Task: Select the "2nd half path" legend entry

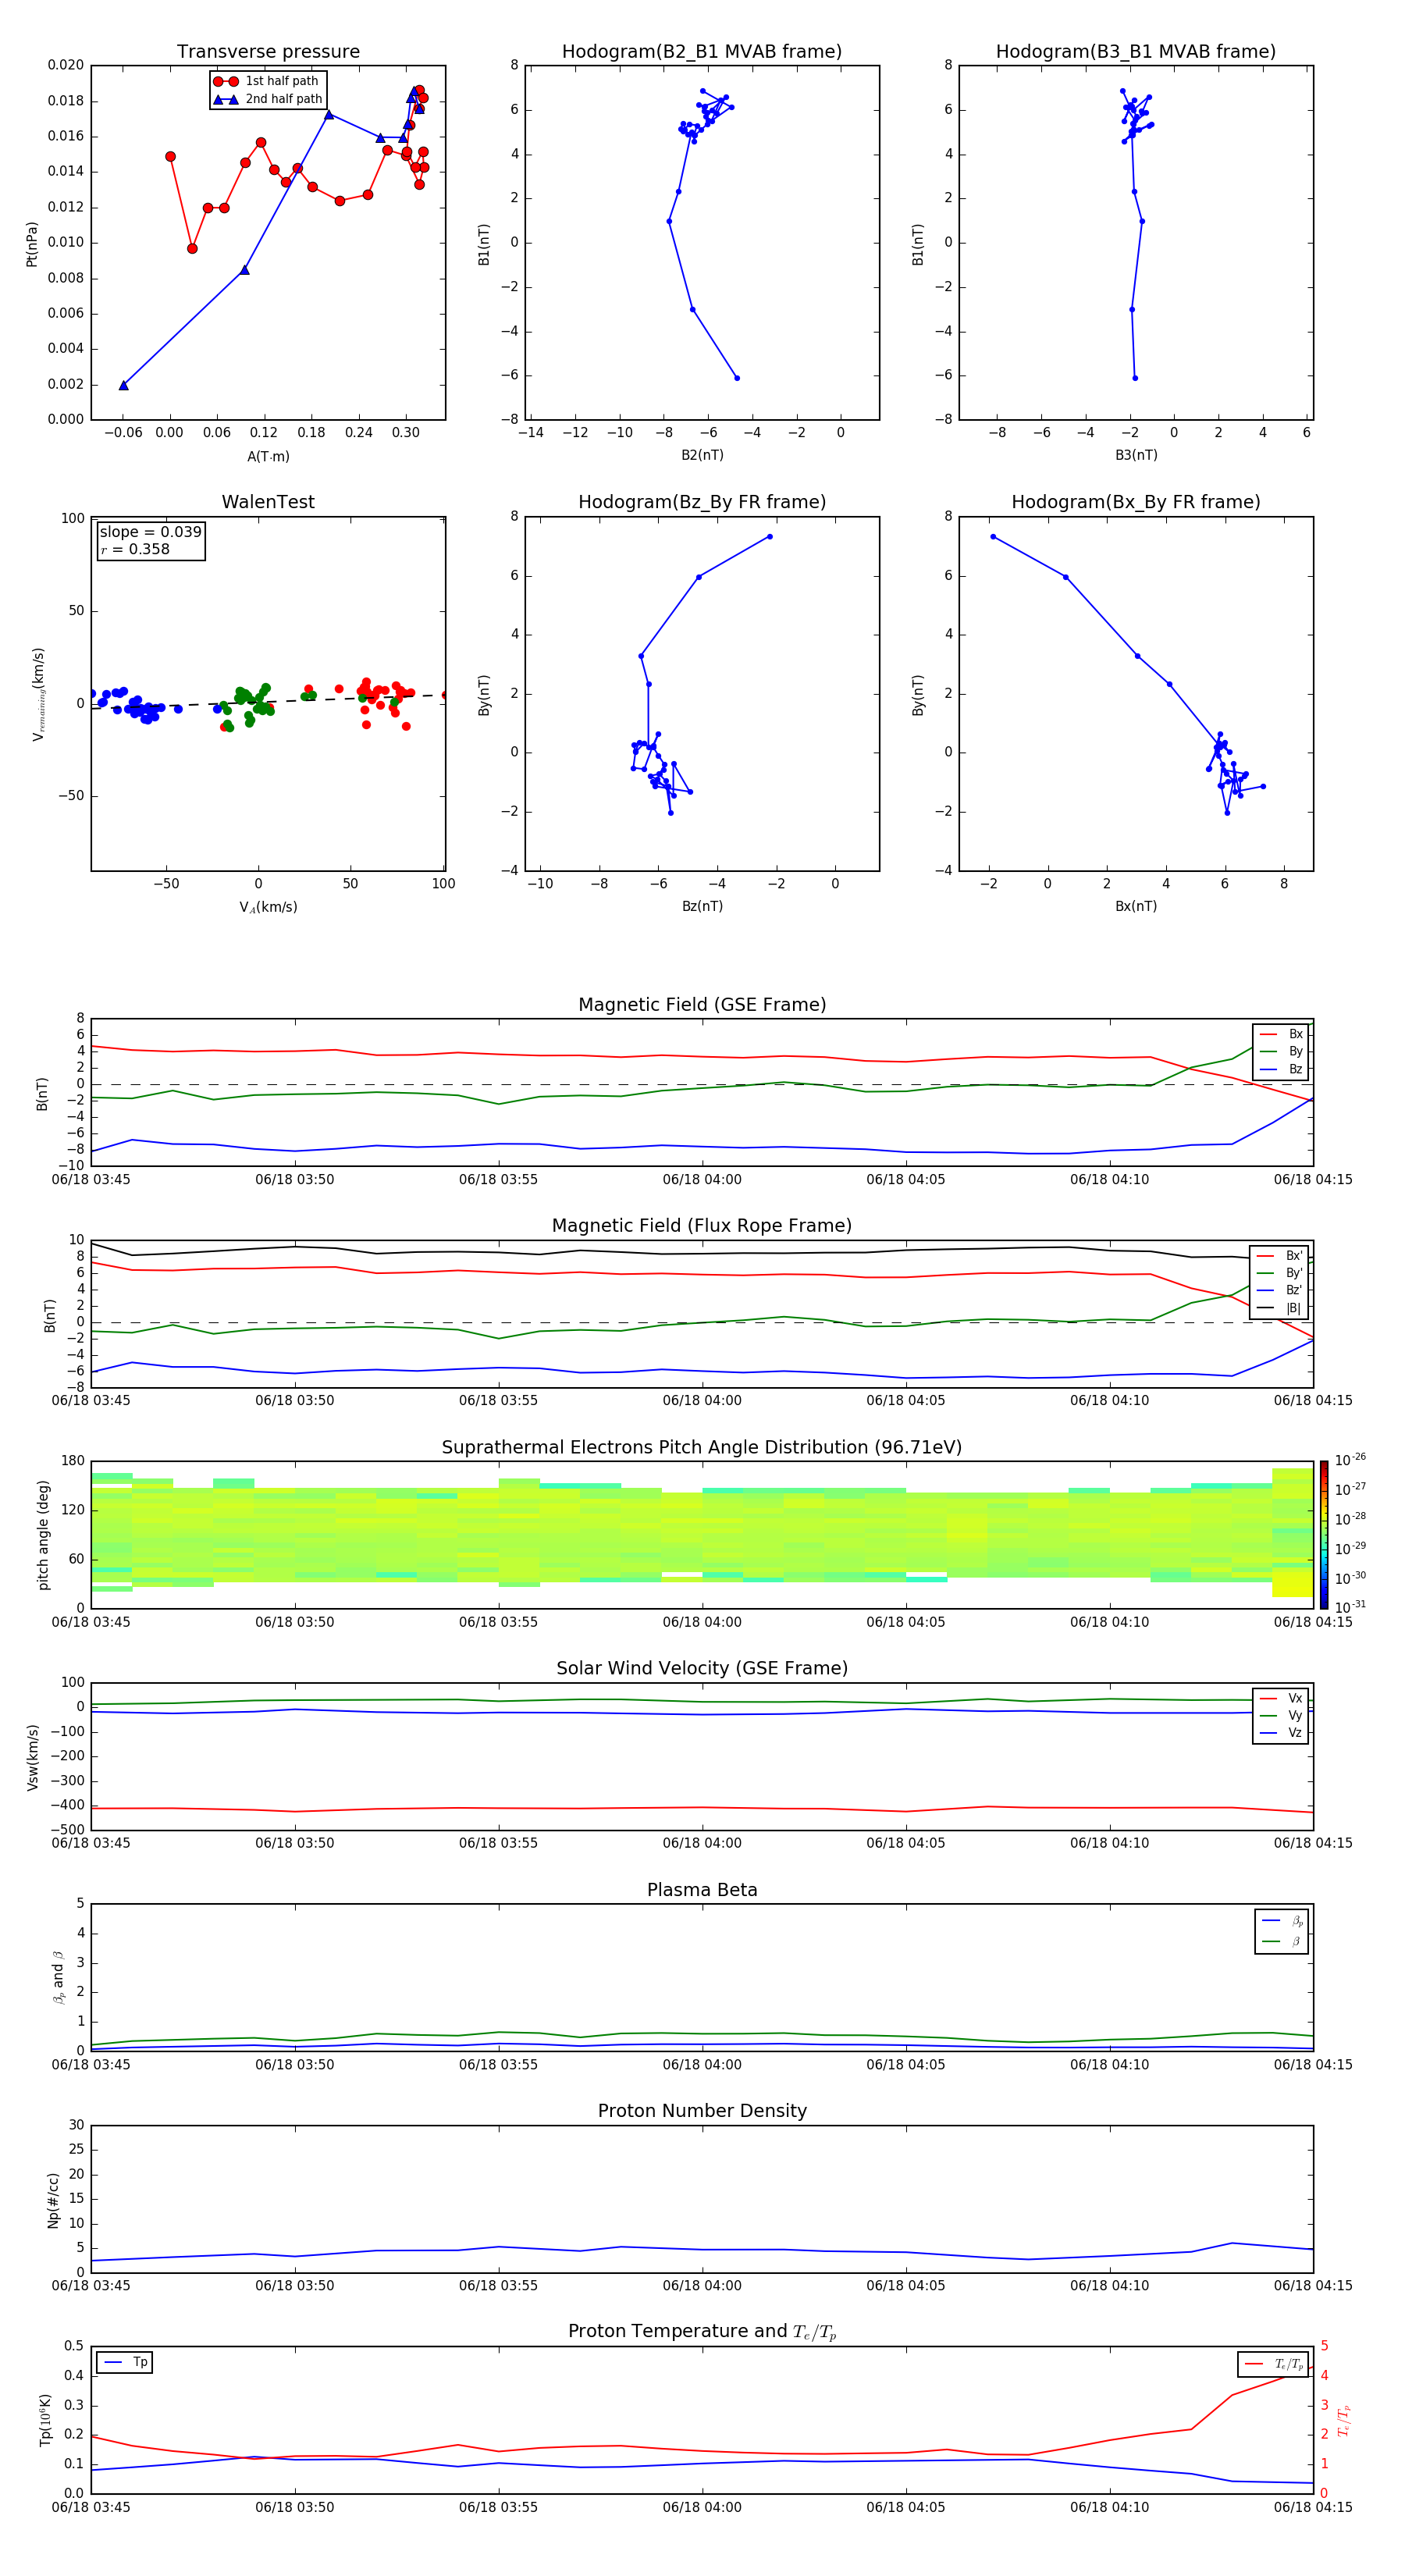Action: pos(267,99)
